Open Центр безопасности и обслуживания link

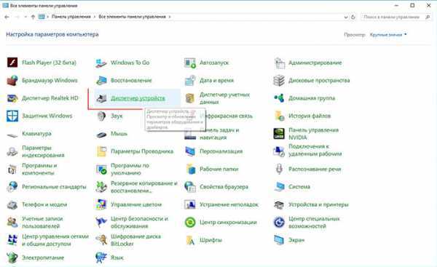(139, 223)
